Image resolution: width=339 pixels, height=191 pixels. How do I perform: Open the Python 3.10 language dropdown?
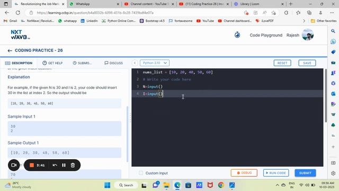(155, 63)
